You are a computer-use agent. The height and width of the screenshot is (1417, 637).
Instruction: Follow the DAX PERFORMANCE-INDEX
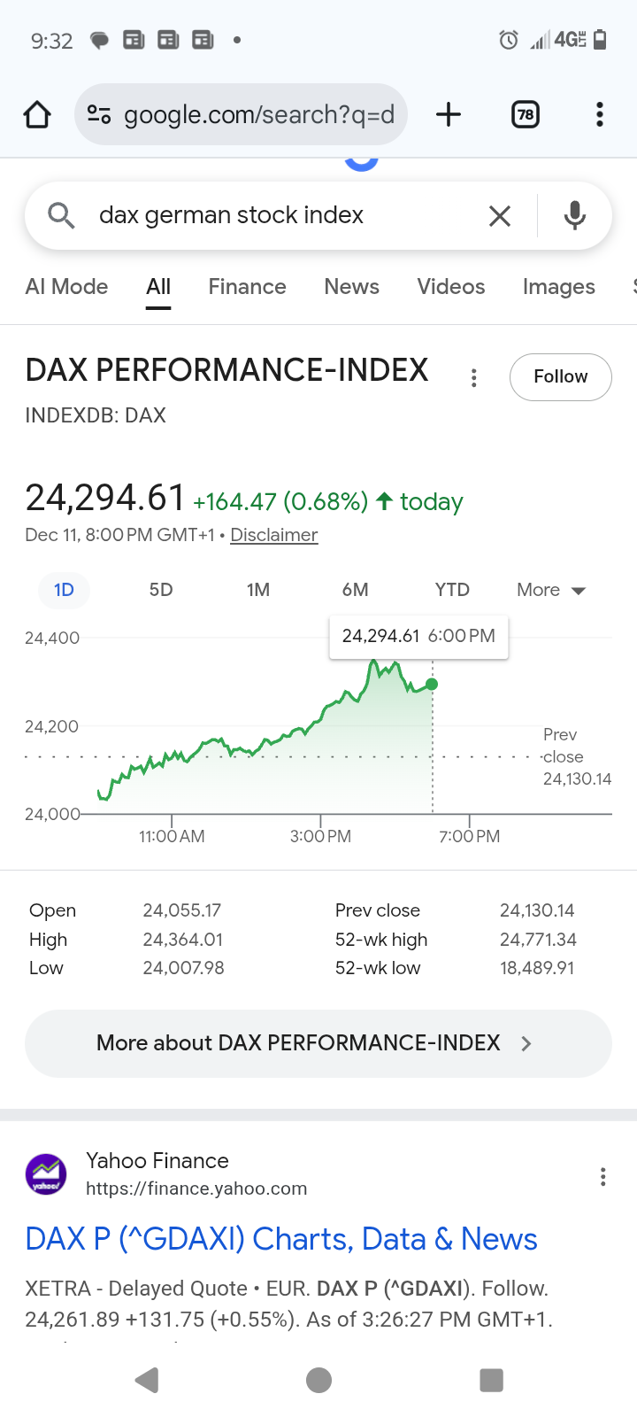(560, 377)
